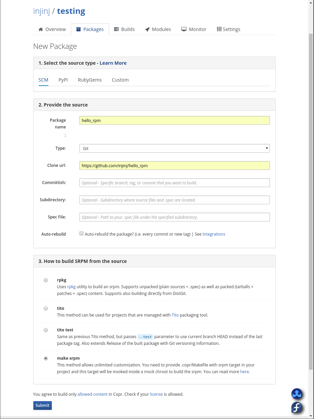Open the license link
The height and width of the screenshot is (419, 314).
[156, 394]
